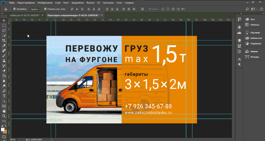Open the Просмотр menu
265x141 pixels.
tap(108, 3)
